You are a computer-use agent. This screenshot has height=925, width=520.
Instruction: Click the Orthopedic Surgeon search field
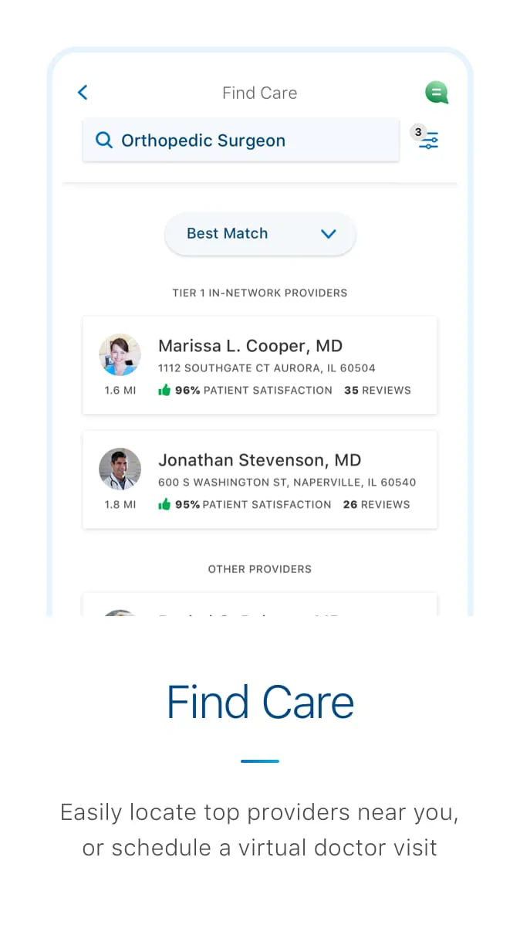click(x=241, y=140)
